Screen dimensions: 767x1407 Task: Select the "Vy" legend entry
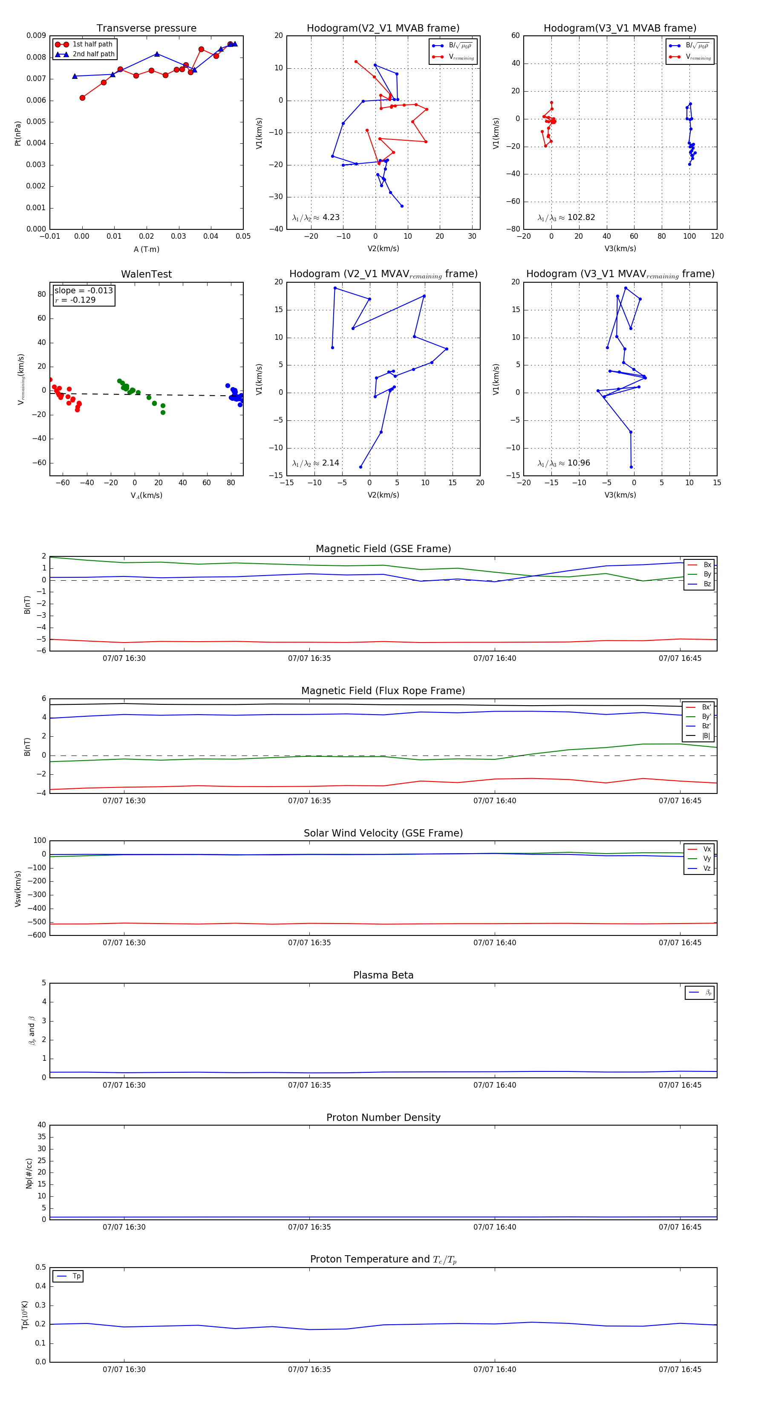point(699,859)
